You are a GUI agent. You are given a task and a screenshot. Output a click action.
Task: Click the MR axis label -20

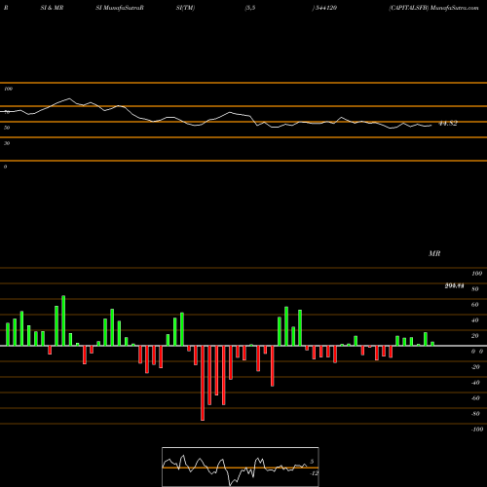click(475, 367)
